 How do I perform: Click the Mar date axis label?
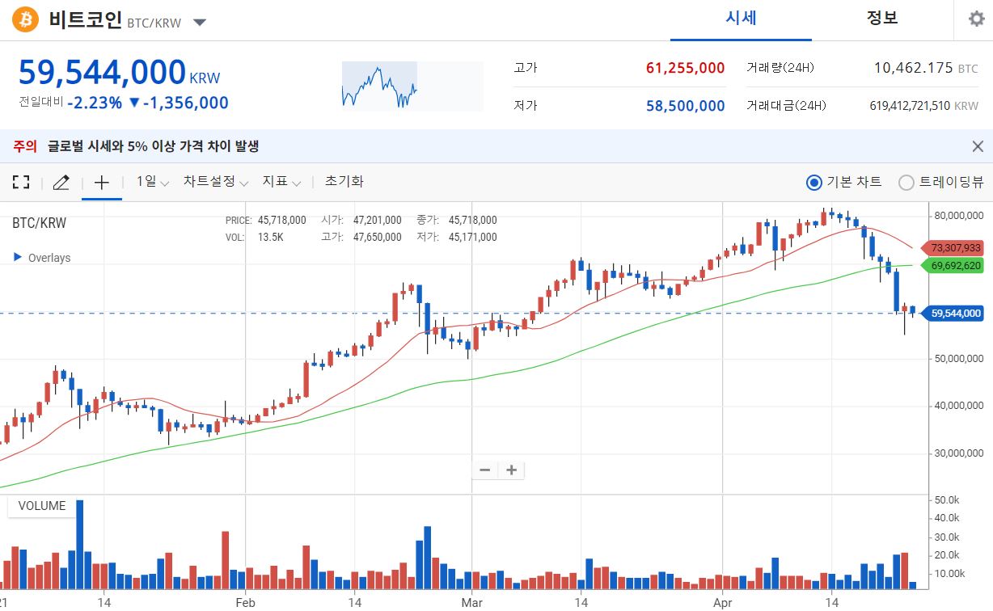(471, 603)
